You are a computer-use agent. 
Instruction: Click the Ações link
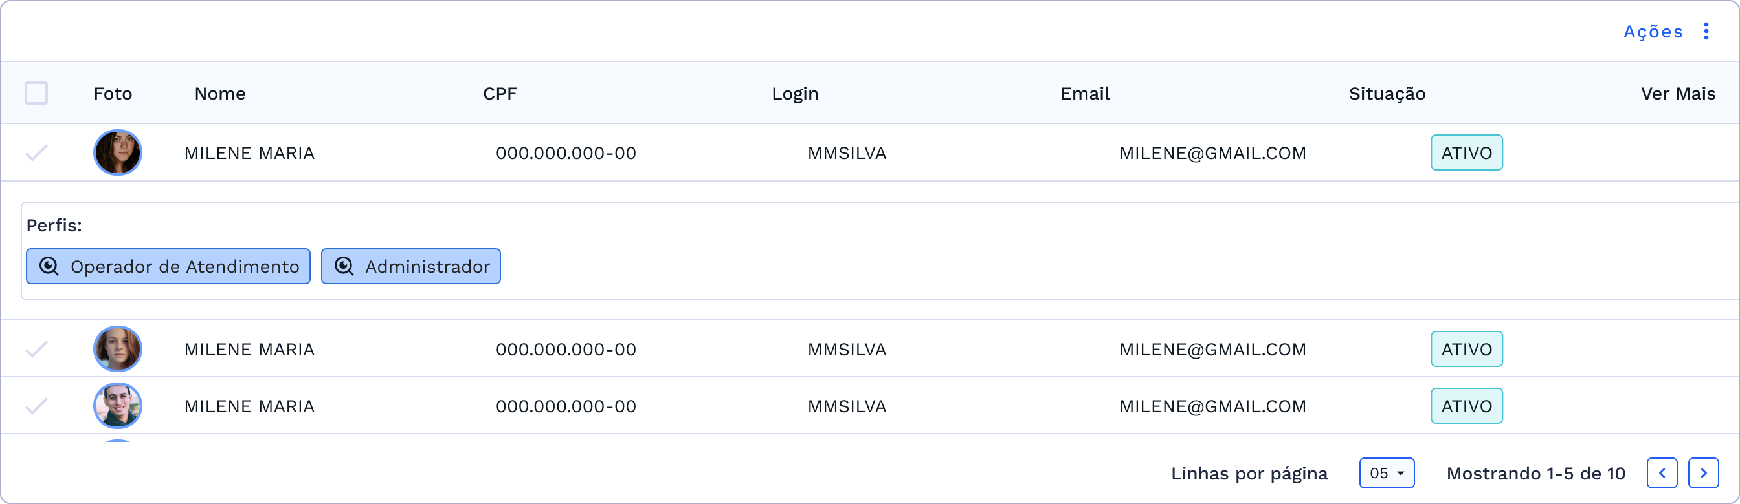[x=1653, y=32]
